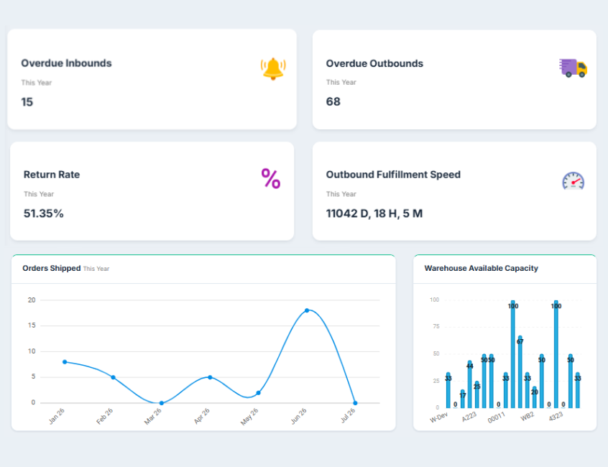
Task: Click the Jul 26 axis label
Action: [348, 415]
